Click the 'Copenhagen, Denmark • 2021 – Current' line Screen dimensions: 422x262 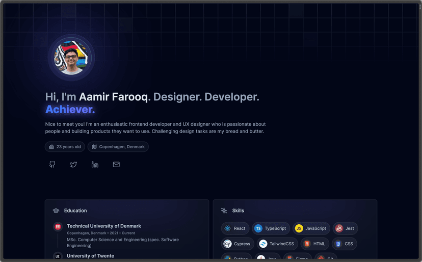click(101, 233)
